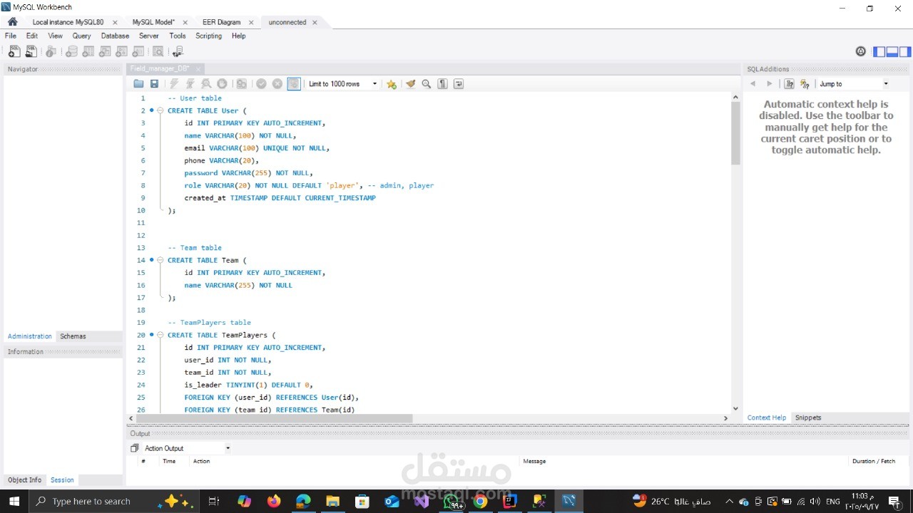Toggle invisible characters pilcrow icon
The image size is (913, 513).
click(443, 84)
